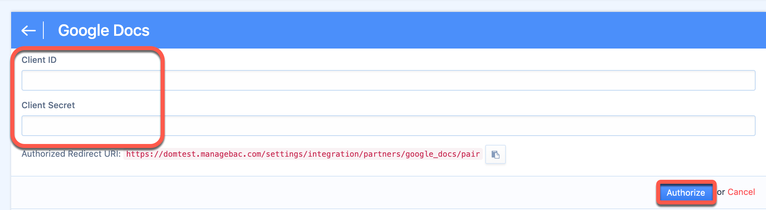Click the Client ID label
766x210 pixels.
pos(39,60)
